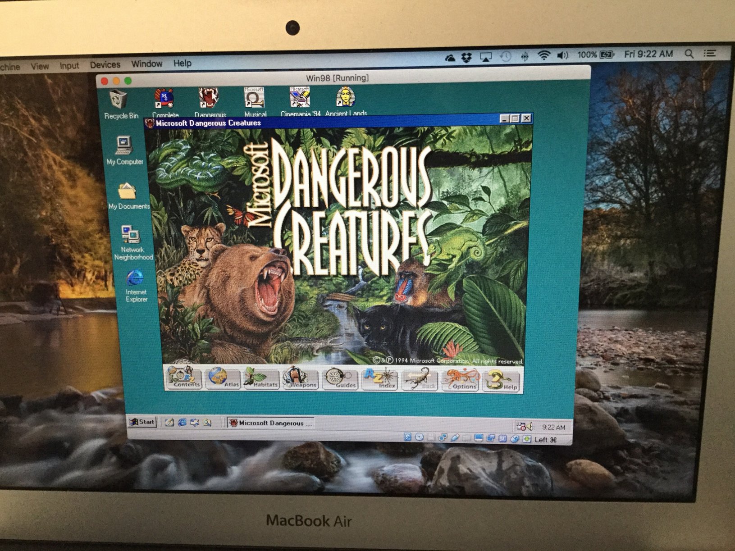Image resolution: width=735 pixels, height=551 pixels.
Task: Click the yellow minimize button of Win98 window
Action: pos(116,81)
